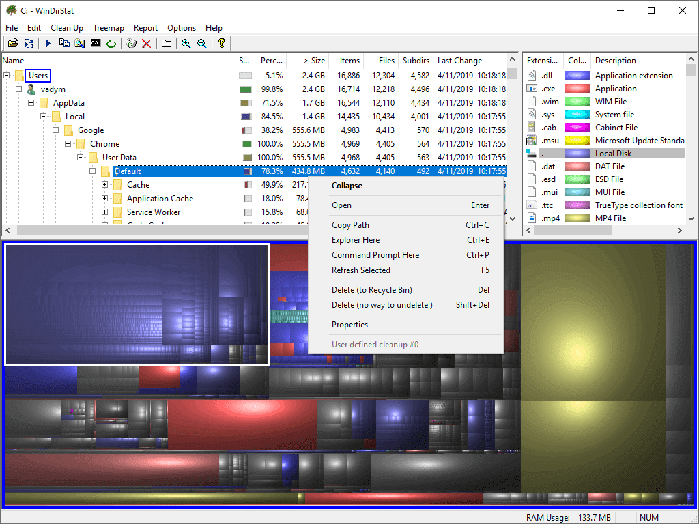The height and width of the screenshot is (524, 699).
Task: Click the Zoom In magnifier icon
Action: click(x=186, y=43)
